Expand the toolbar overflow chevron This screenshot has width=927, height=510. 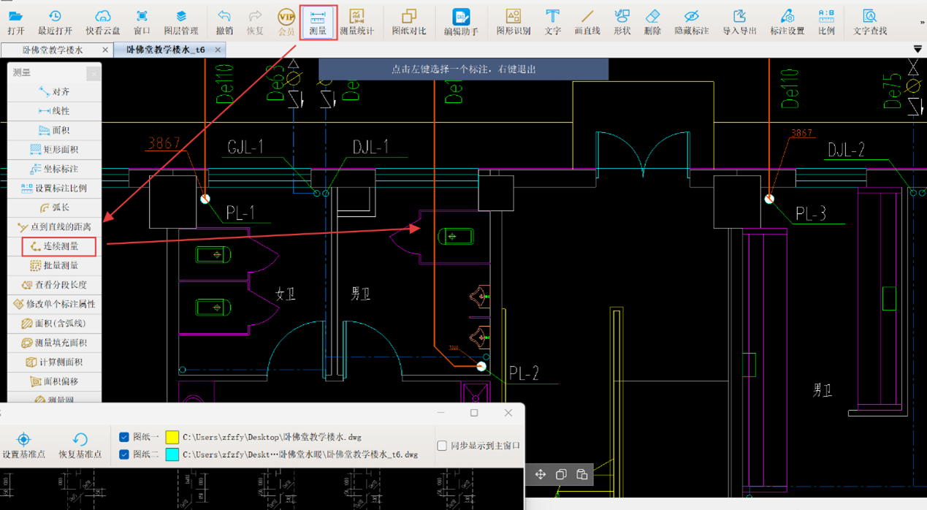922,23
